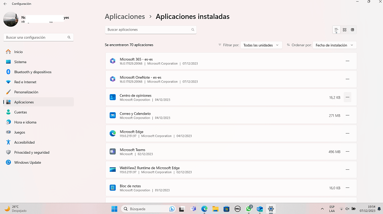The width and height of the screenshot is (383, 214).
Task: Open Cuentas settings
Action: 38,112
